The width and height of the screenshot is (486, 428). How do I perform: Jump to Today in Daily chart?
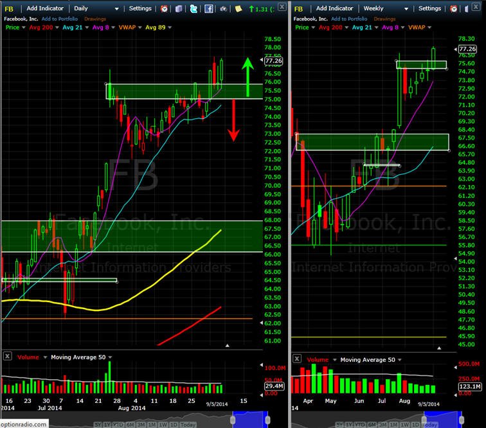coord(188,425)
